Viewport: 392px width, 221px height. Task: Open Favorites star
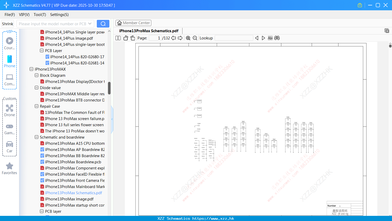pos(10,168)
